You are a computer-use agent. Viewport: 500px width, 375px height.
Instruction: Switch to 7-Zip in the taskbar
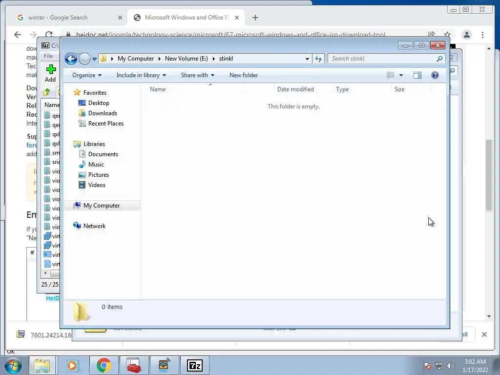point(194,365)
